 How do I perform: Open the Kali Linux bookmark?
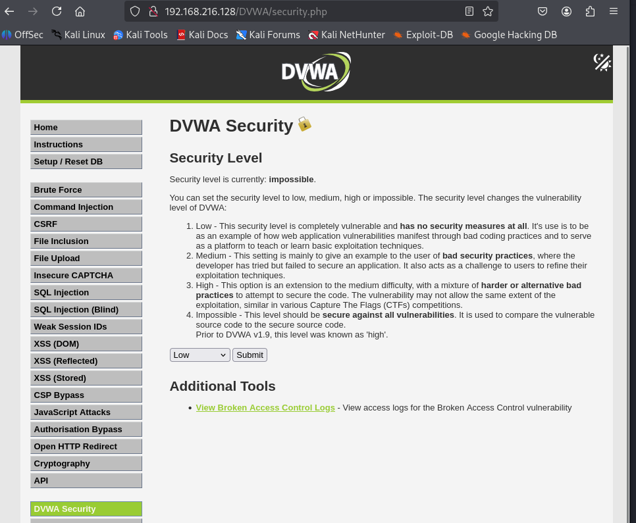tap(78, 35)
